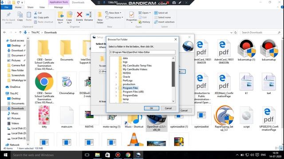Open Microsoft Store from taskbar

click(x=107, y=155)
